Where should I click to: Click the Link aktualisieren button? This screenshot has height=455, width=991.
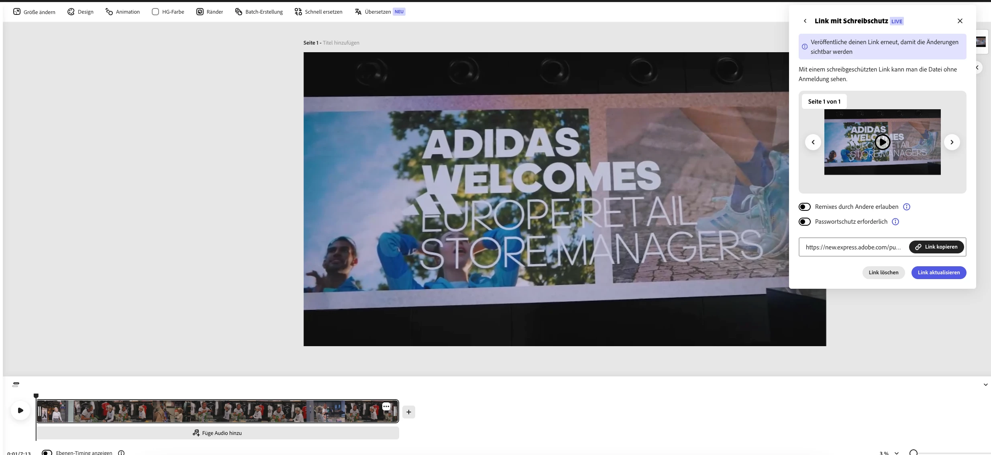tap(938, 272)
